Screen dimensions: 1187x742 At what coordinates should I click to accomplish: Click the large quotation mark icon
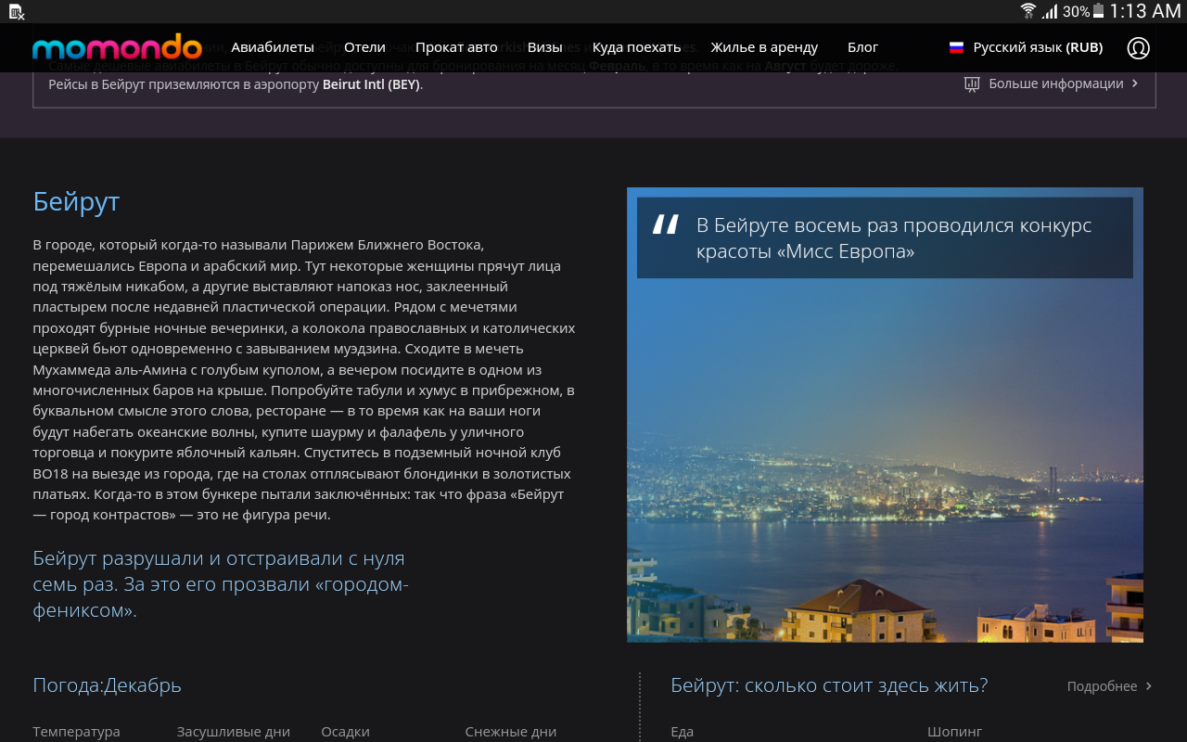(665, 224)
